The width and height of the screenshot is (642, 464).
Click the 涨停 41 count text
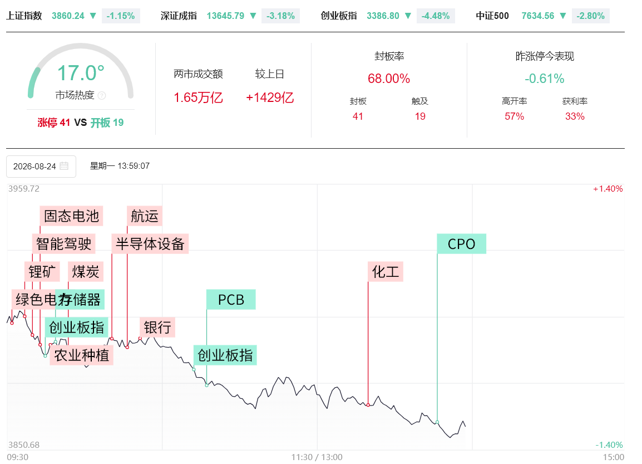coord(53,123)
